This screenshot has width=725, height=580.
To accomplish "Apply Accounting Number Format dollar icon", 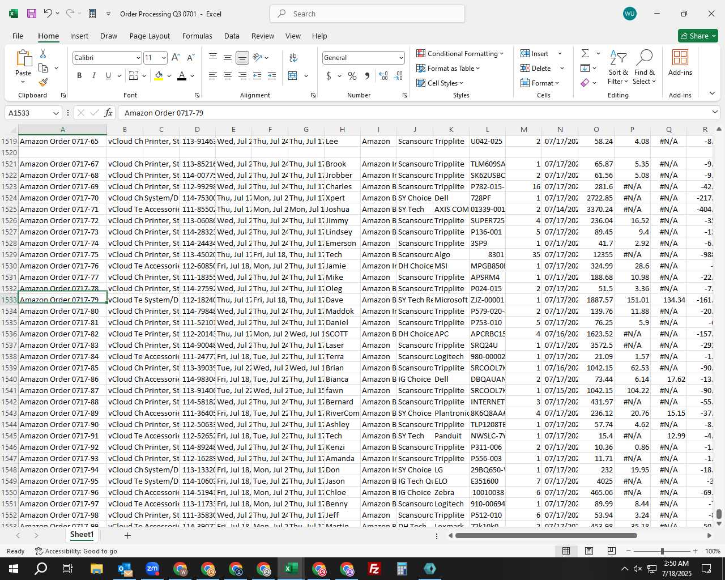I will pos(329,76).
